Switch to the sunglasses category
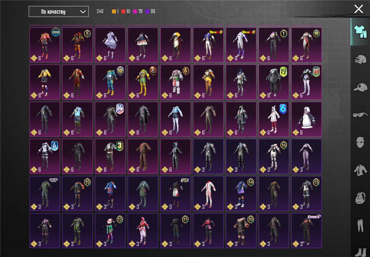The height and width of the screenshot is (257, 370). click(x=360, y=115)
